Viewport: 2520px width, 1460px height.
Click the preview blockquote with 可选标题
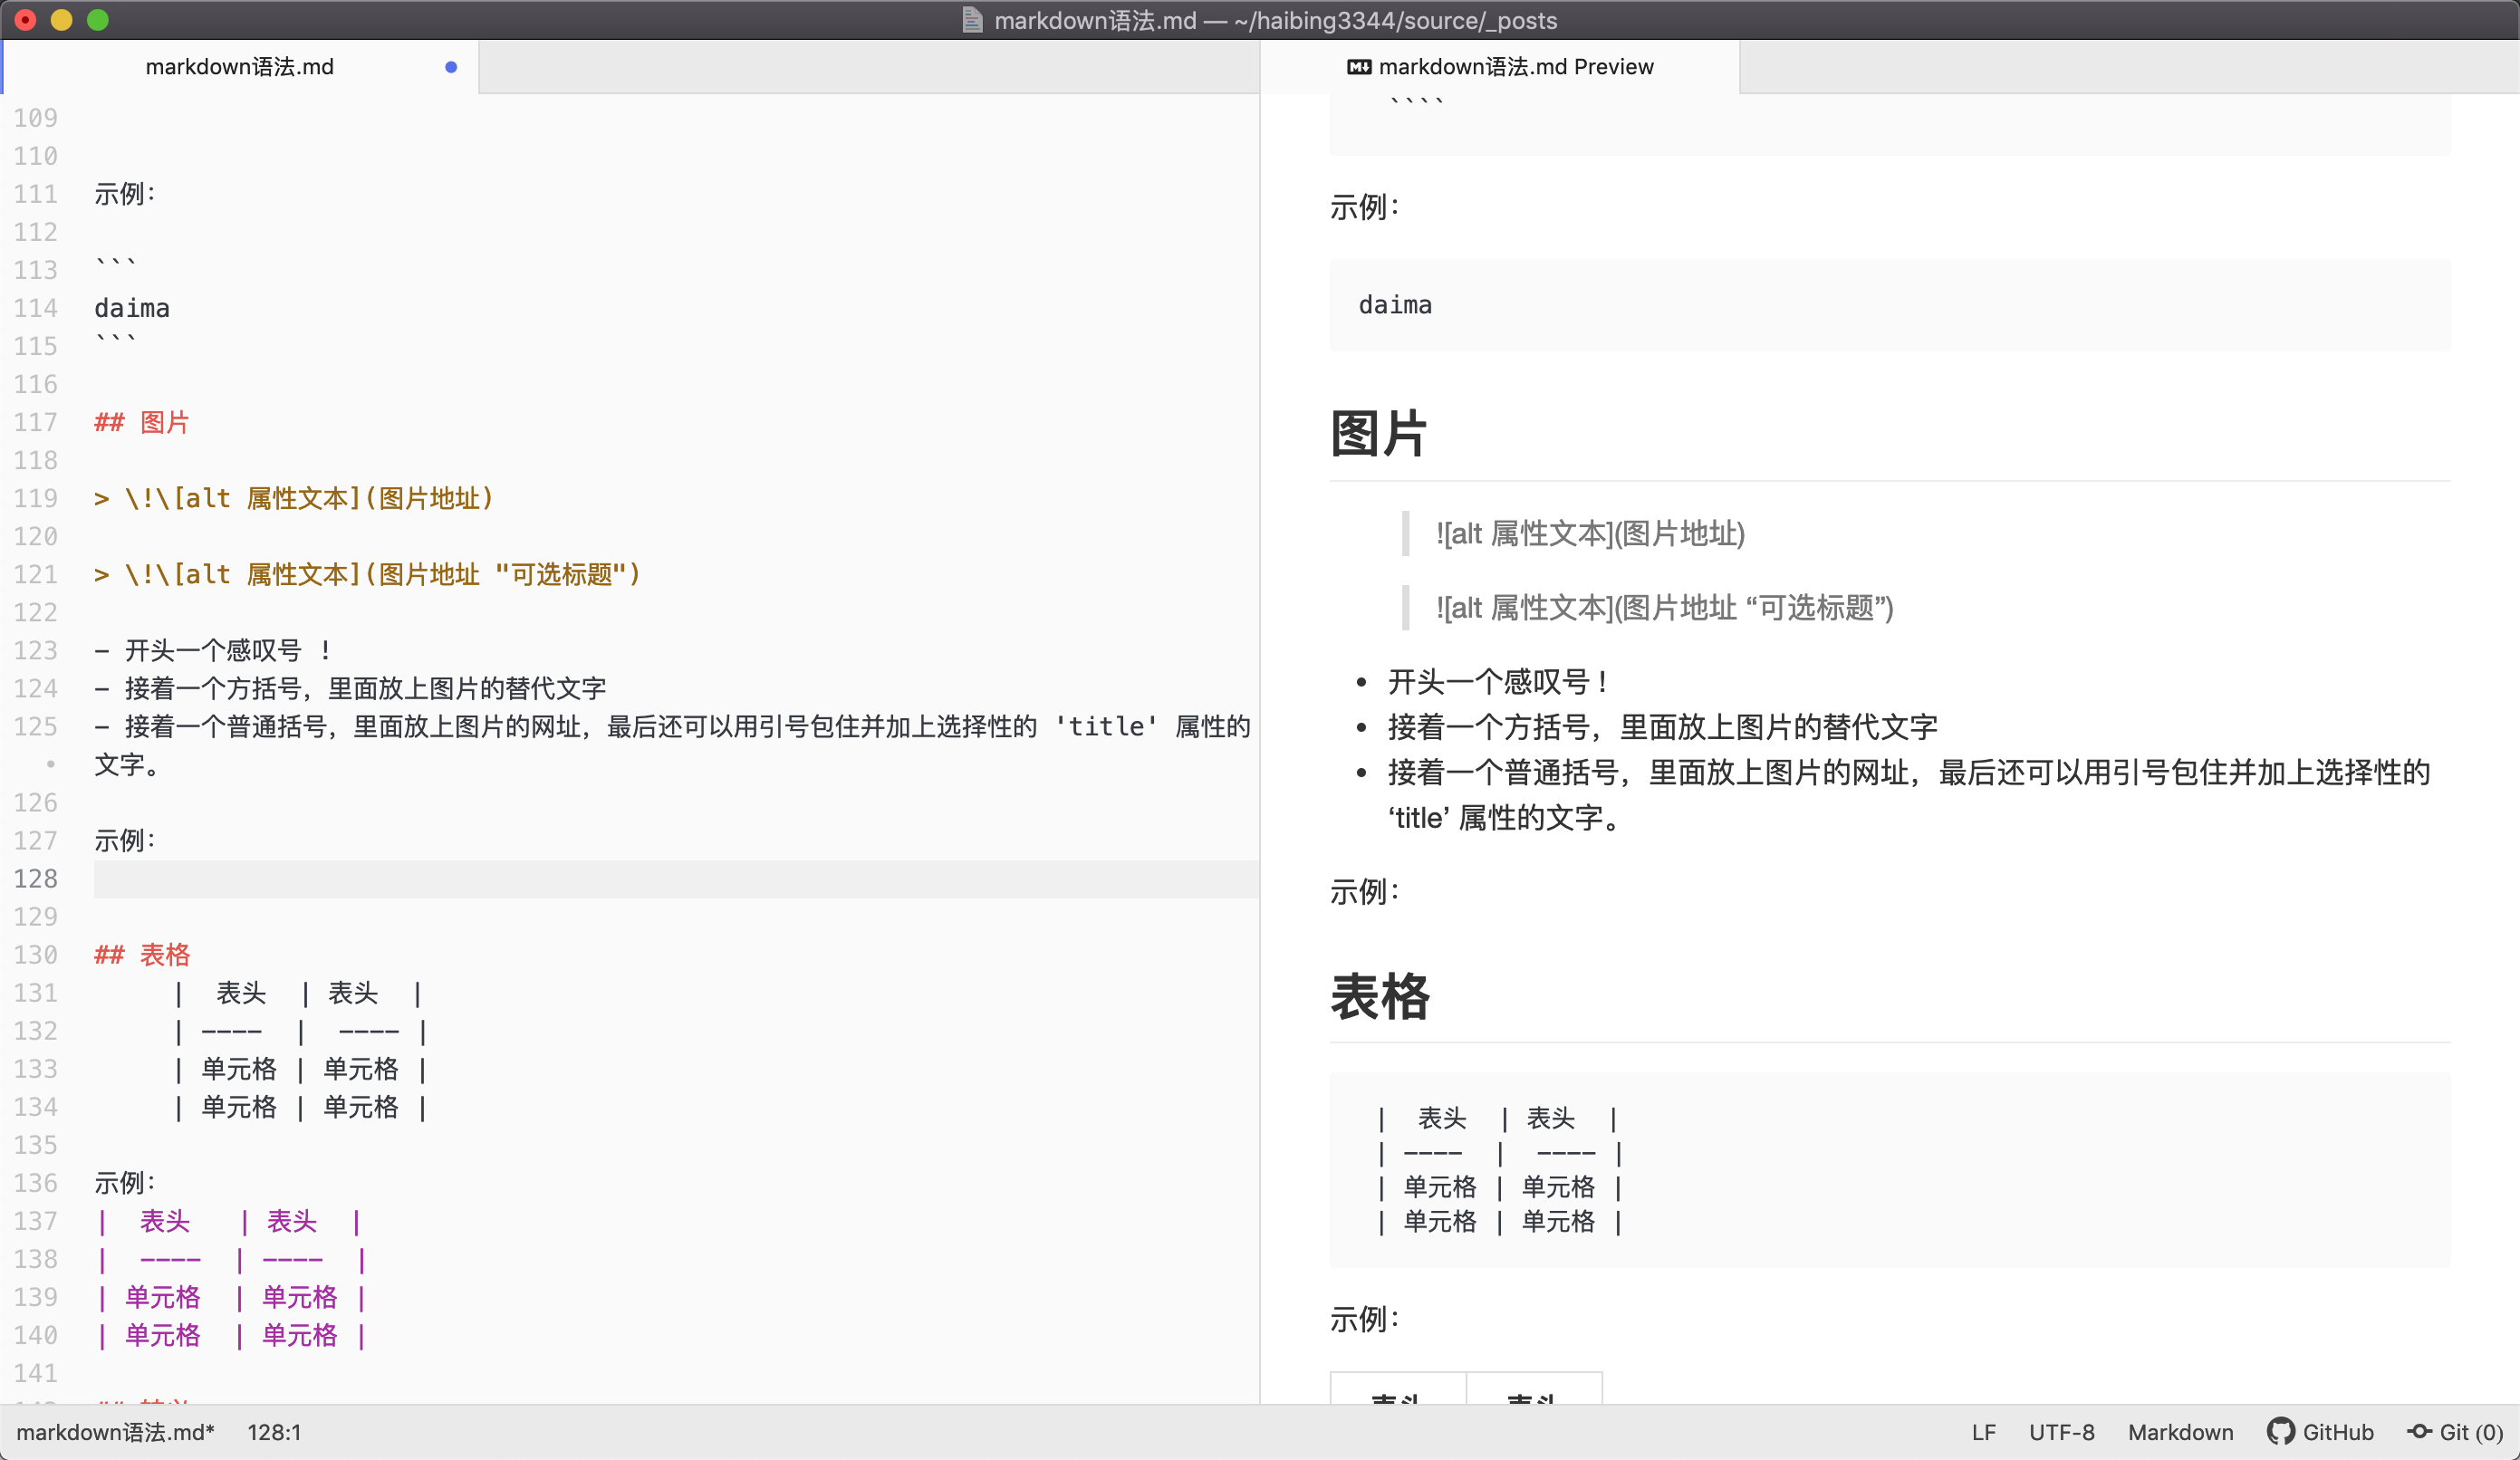pos(1665,608)
